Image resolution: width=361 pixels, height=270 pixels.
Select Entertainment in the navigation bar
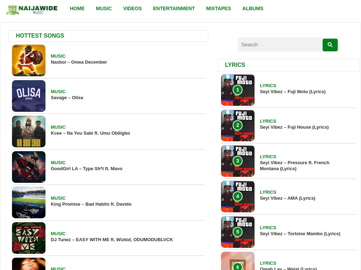pyautogui.click(x=174, y=8)
